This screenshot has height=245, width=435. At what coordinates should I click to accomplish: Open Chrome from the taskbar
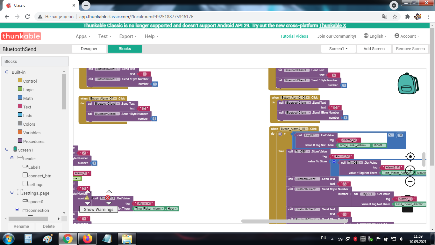(x=67, y=238)
